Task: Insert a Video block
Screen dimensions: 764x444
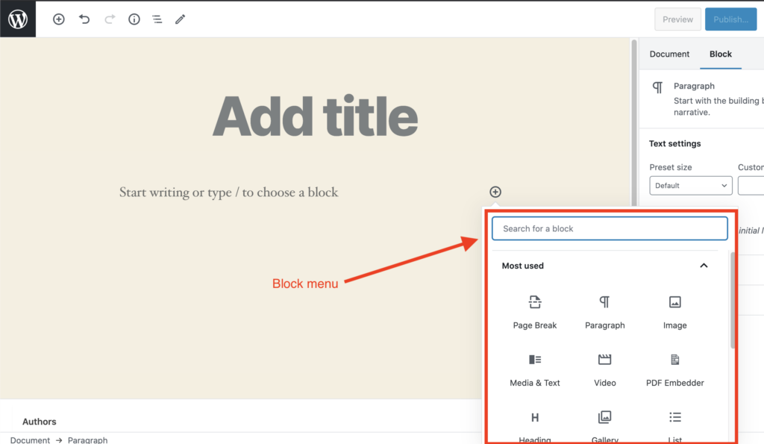Action: click(604, 369)
